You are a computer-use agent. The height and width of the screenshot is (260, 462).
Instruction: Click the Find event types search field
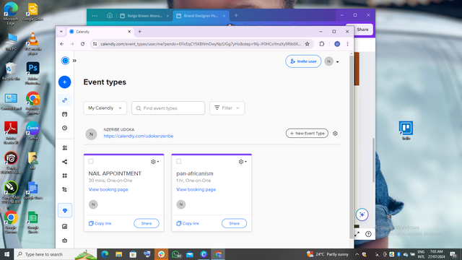(x=168, y=108)
